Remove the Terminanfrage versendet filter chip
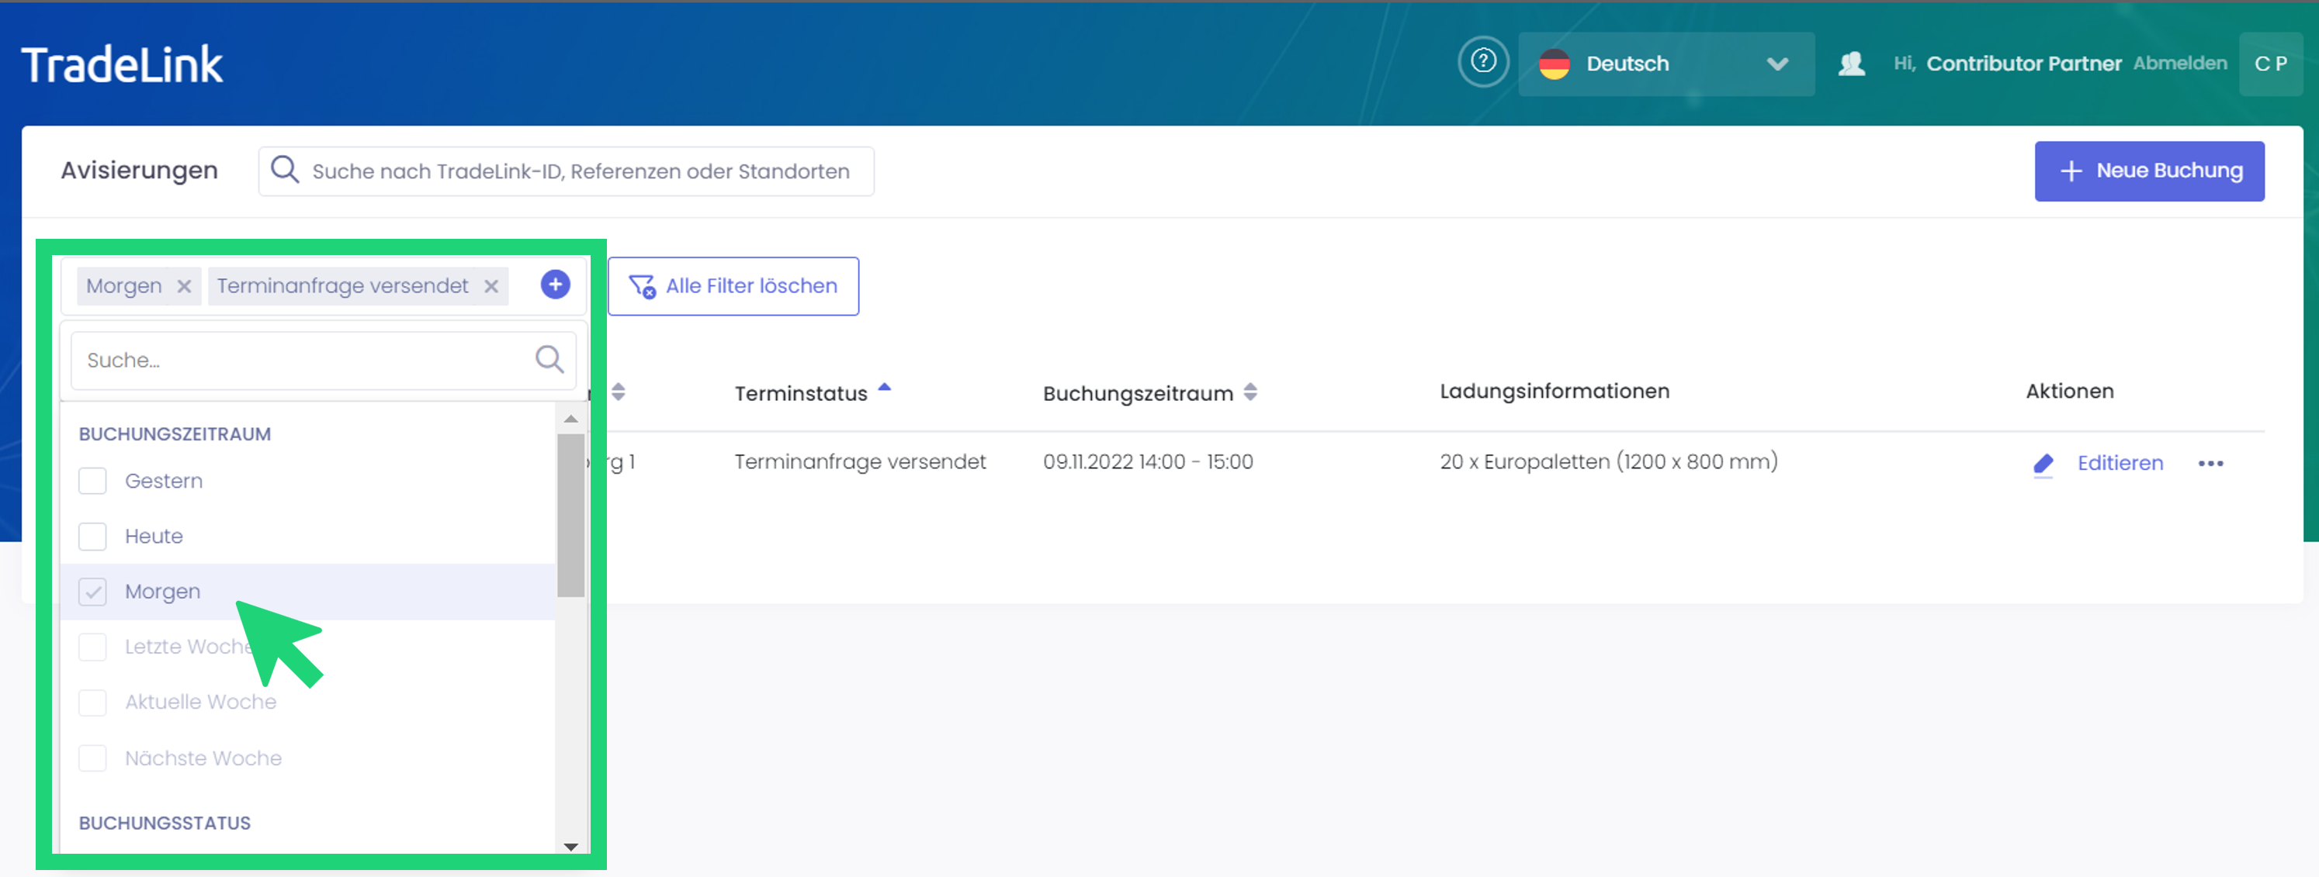The width and height of the screenshot is (2319, 877). [x=490, y=286]
